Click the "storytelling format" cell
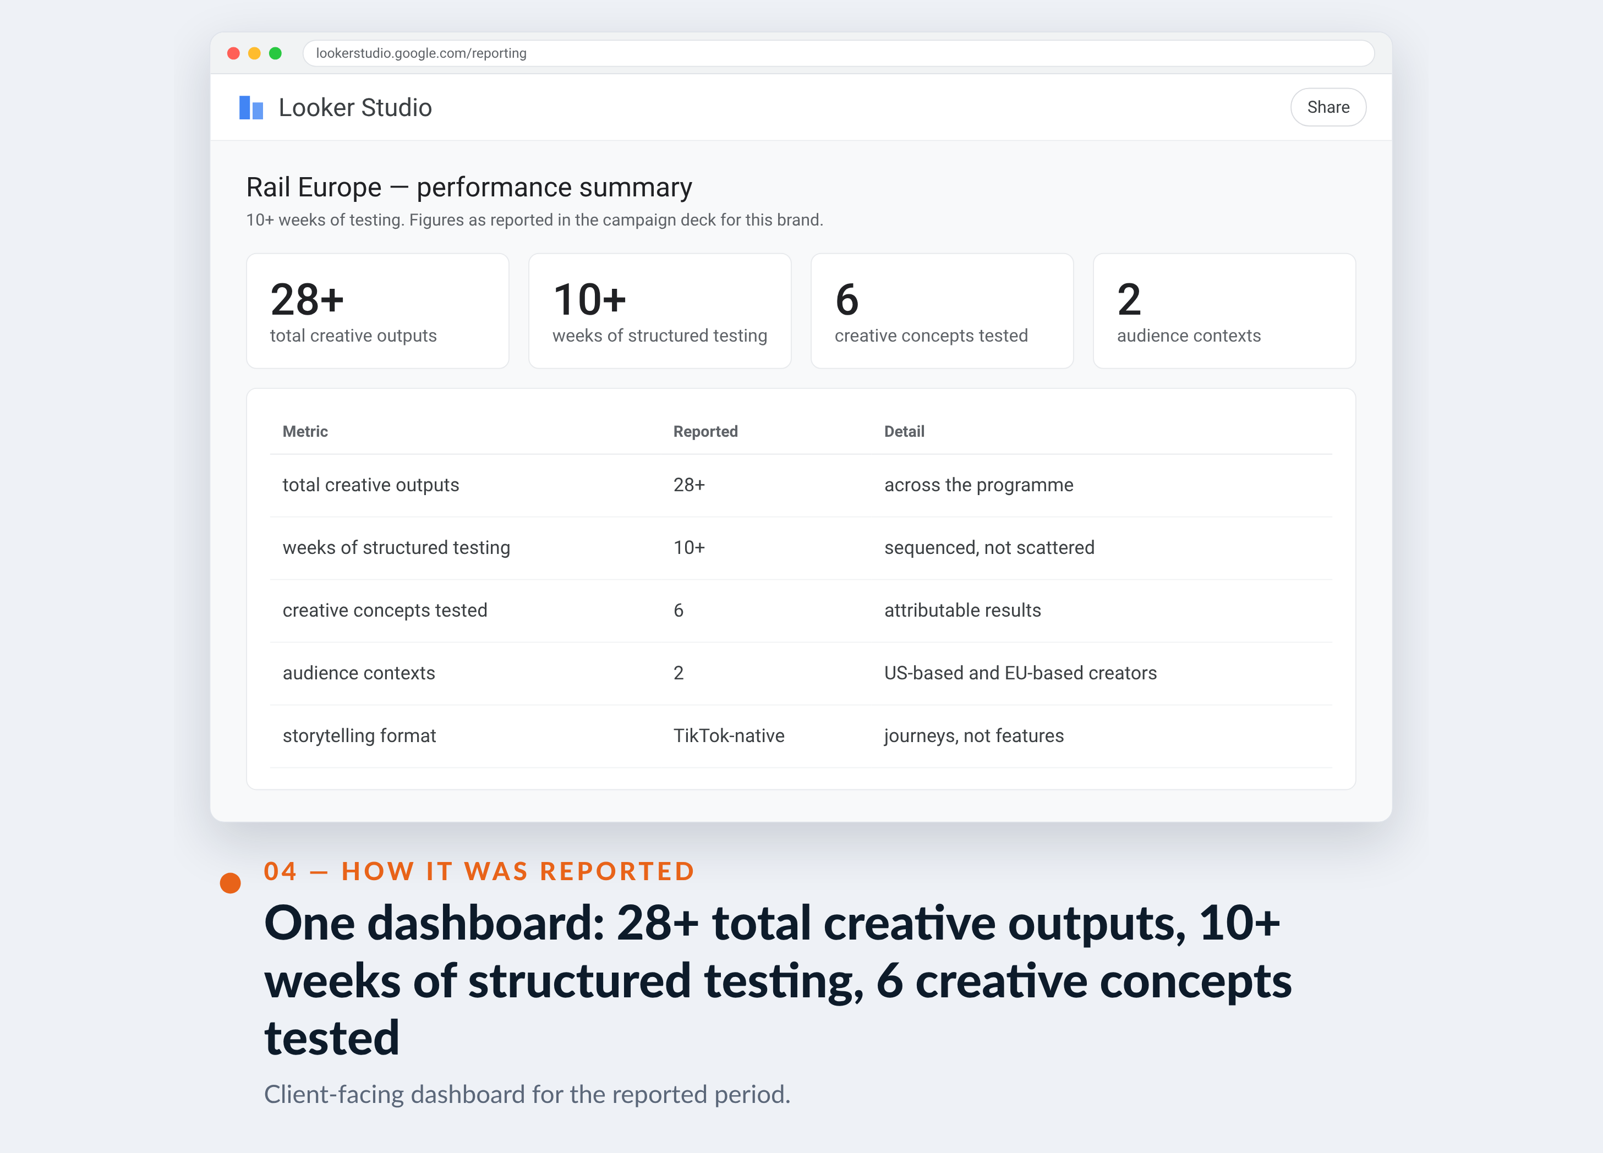 360,736
